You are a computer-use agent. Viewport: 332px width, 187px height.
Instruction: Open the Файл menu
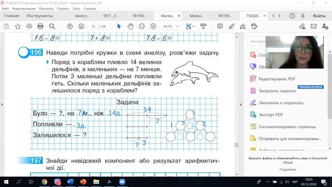5,9
